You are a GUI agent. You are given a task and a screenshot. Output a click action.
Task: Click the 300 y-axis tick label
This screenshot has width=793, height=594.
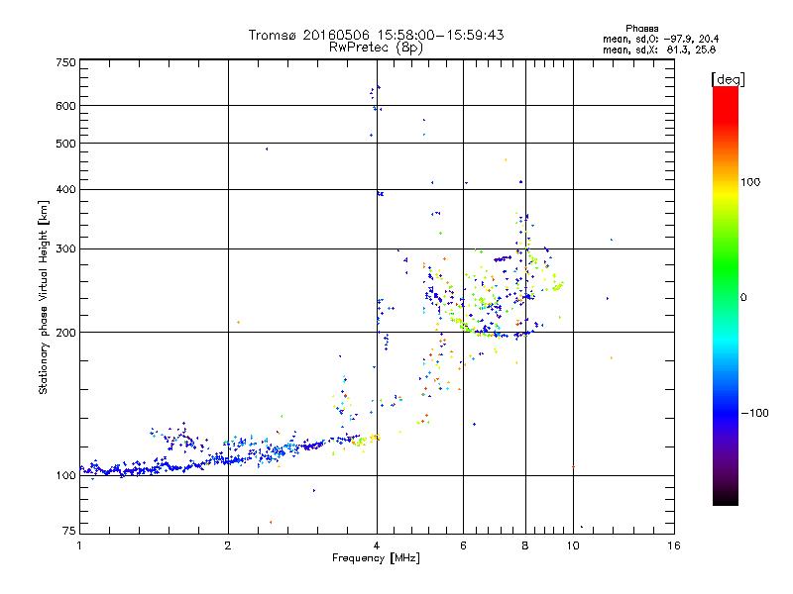65,248
